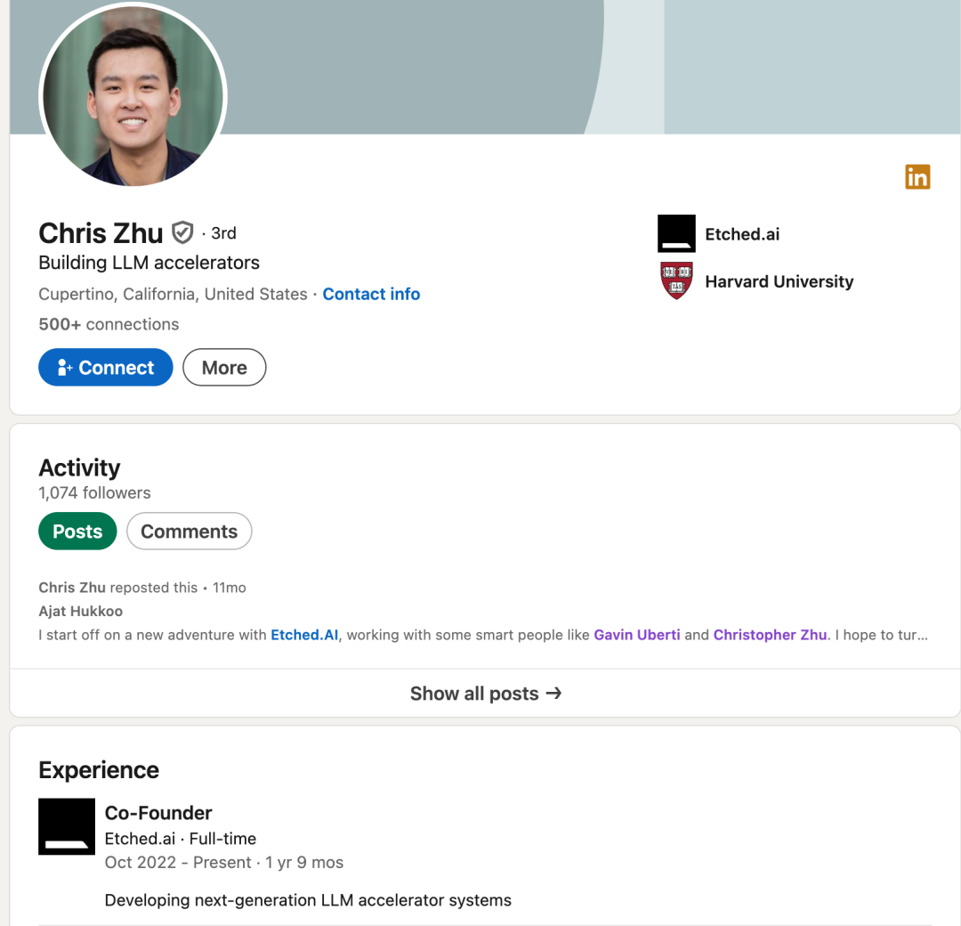Click the '3rd' connection degree label
The width and height of the screenshot is (961, 926).
[223, 233]
